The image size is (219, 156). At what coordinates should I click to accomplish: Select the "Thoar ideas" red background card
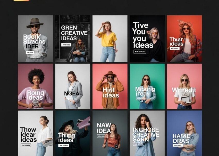[184, 39]
